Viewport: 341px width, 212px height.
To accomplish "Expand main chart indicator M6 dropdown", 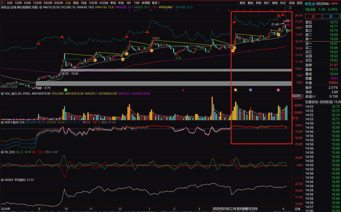I will pyautogui.click(x=41, y=7).
